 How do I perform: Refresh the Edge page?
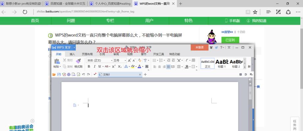pyautogui.click(x=25, y=12)
